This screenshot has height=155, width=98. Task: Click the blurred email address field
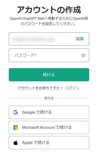pyautogui.click(x=49, y=39)
